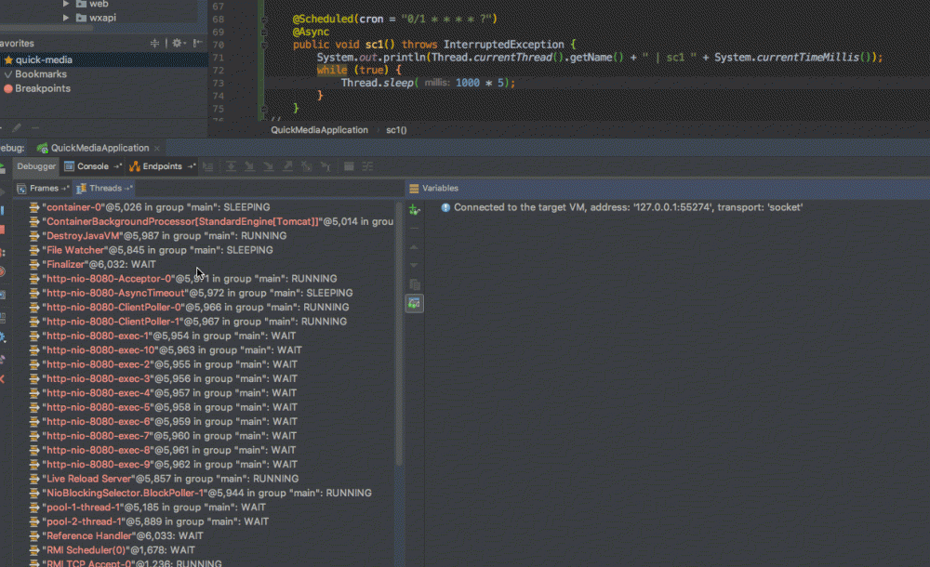Viewport: 930px width, 567px height.
Task: Click the New Watch plus icon
Action: (415, 210)
